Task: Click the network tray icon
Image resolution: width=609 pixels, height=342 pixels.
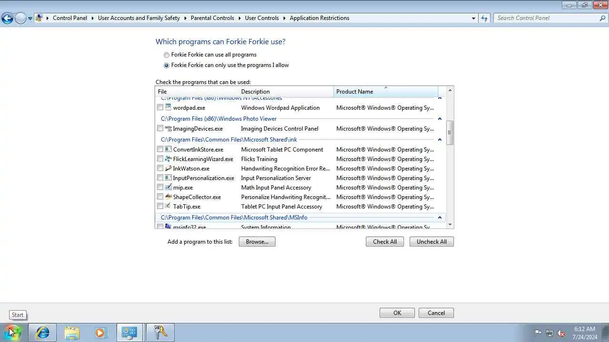Action: tap(550, 333)
